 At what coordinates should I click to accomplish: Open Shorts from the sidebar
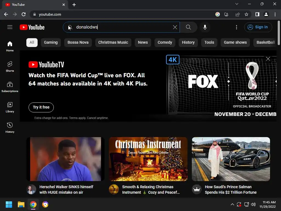coord(10,66)
